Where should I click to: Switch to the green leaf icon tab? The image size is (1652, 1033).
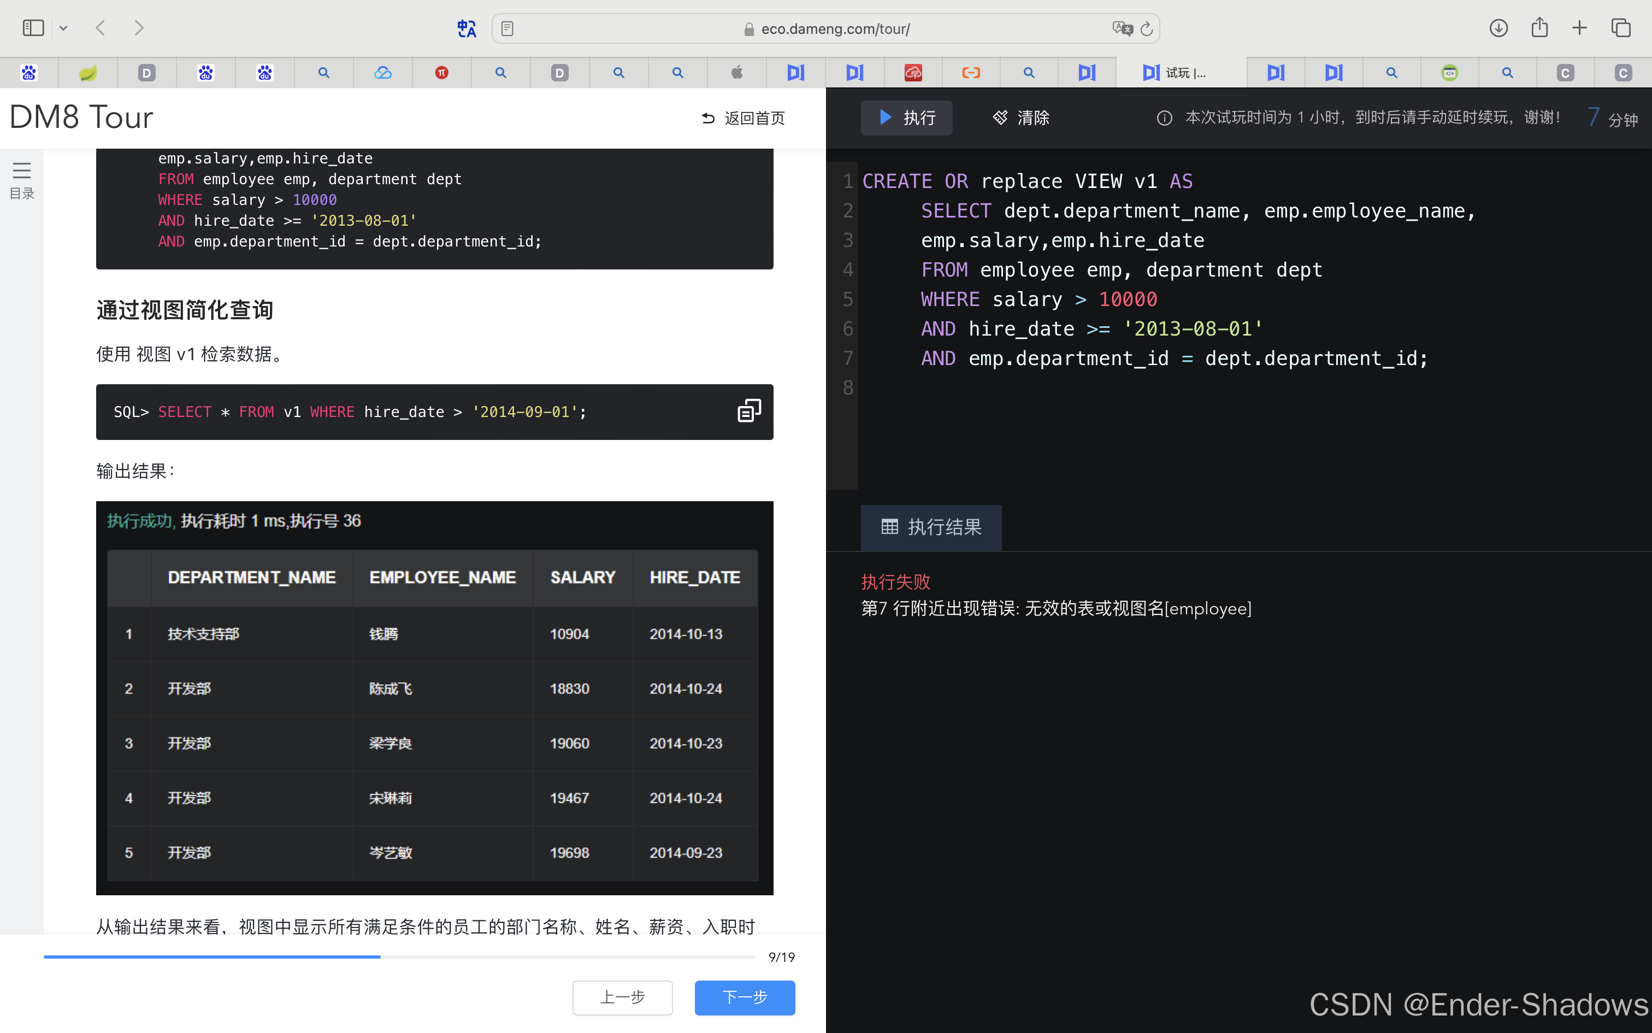(88, 72)
